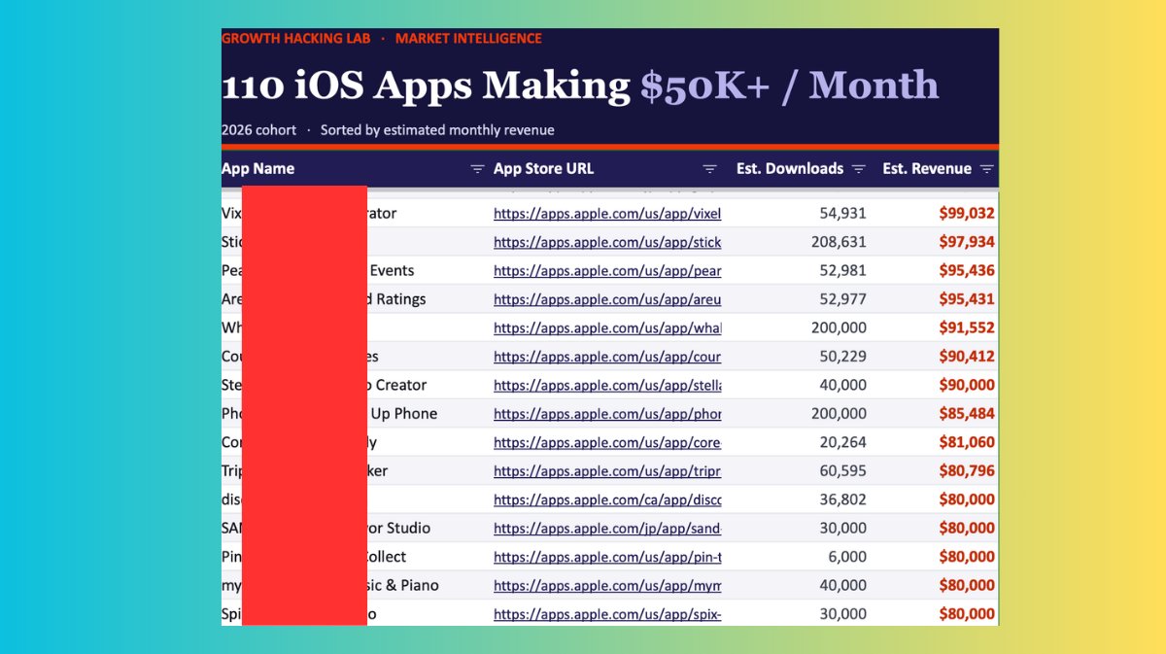Select the 54,931 downloads cell

pos(842,214)
